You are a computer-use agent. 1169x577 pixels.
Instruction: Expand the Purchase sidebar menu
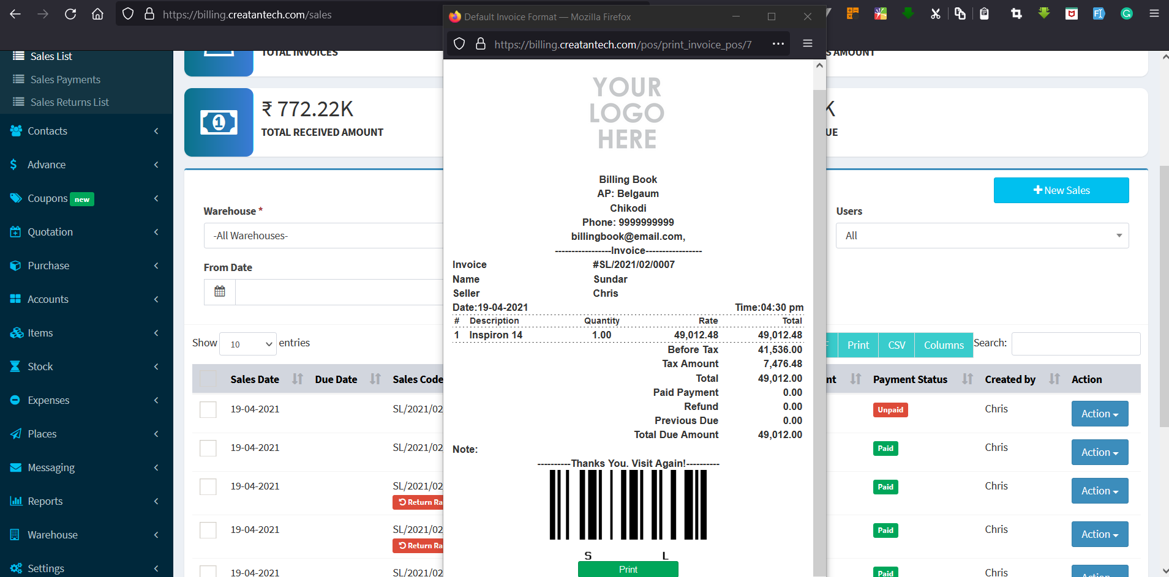click(86, 266)
